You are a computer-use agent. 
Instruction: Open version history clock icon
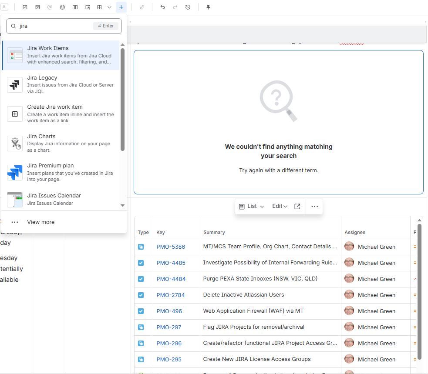point(188,7)
